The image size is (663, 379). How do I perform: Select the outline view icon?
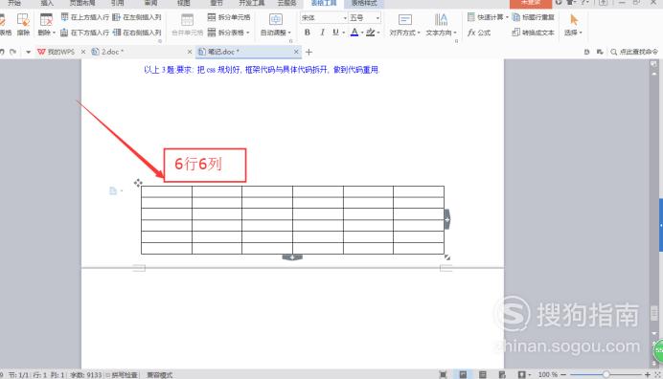coord(483,374)
